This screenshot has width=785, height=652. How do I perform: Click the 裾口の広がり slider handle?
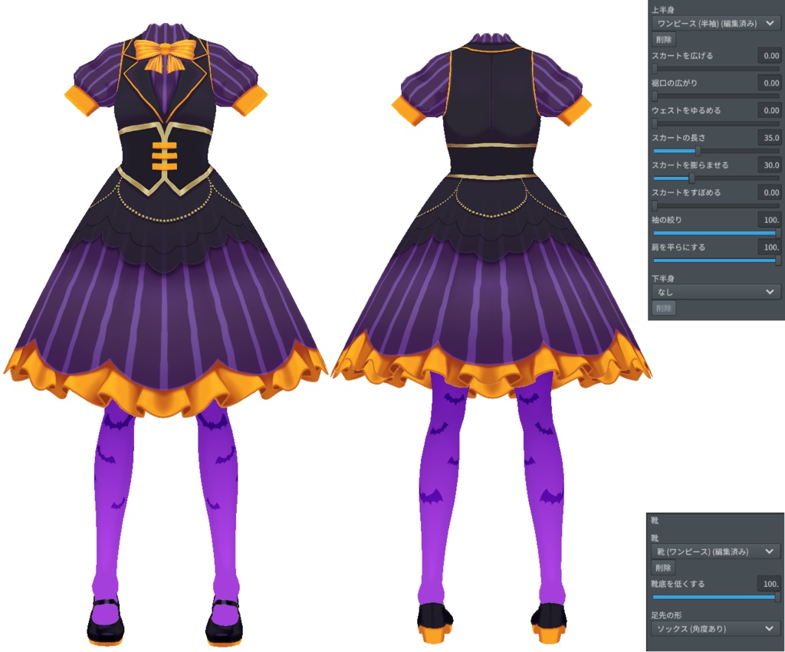coord(656,95)
